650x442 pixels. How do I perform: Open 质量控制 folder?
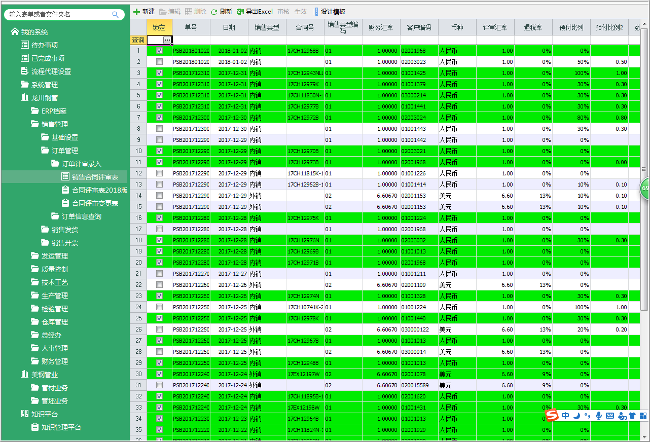(49, 269)
